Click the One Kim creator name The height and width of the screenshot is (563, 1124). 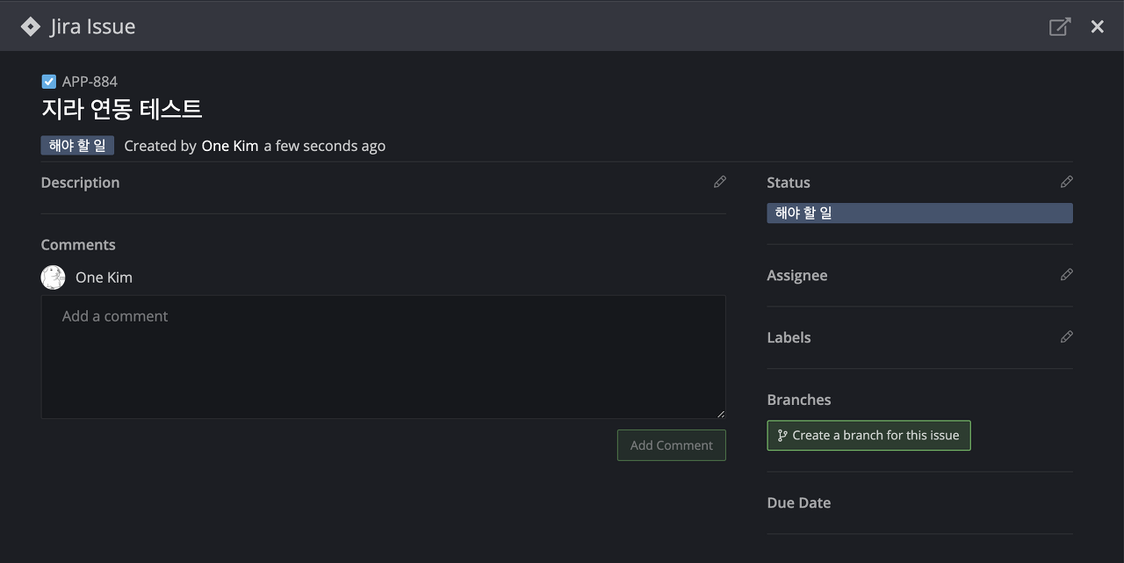pos(230,146)
